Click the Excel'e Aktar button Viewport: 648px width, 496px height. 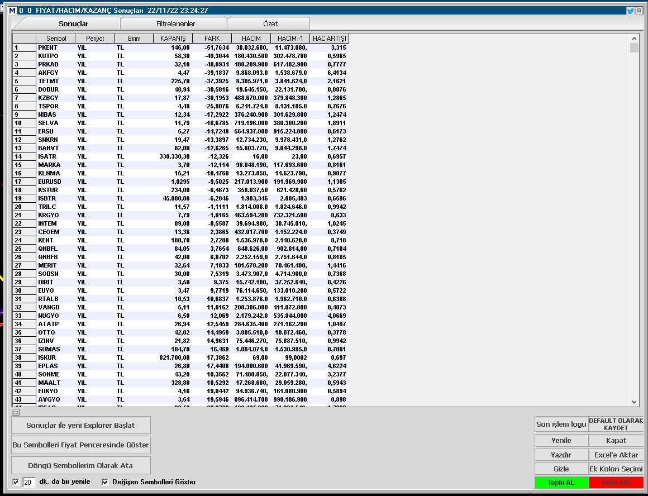[x=616, y=455]
